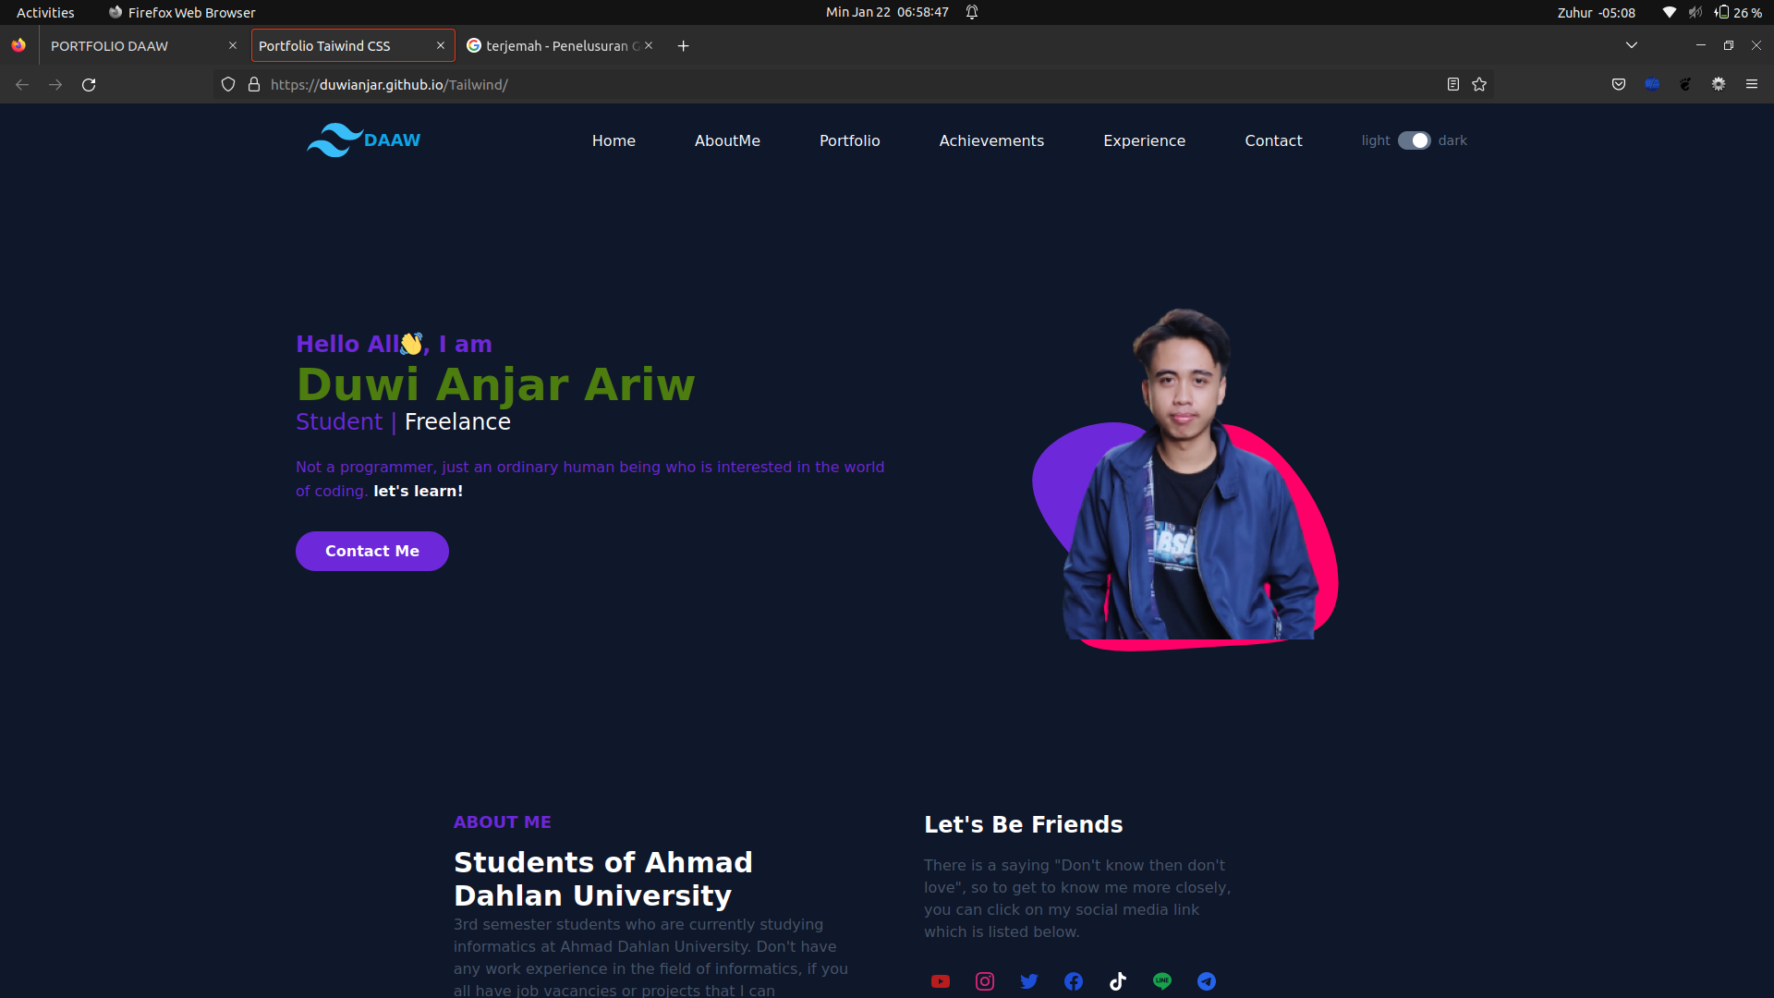Open the YouTube channel icon
Viewport: 1774px width, 998px height.
(941, 981)
